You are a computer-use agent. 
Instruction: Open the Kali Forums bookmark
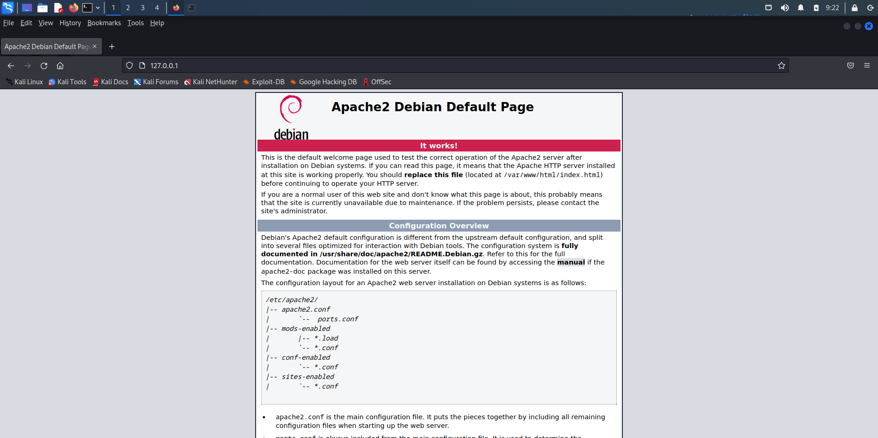coord(156,82)
